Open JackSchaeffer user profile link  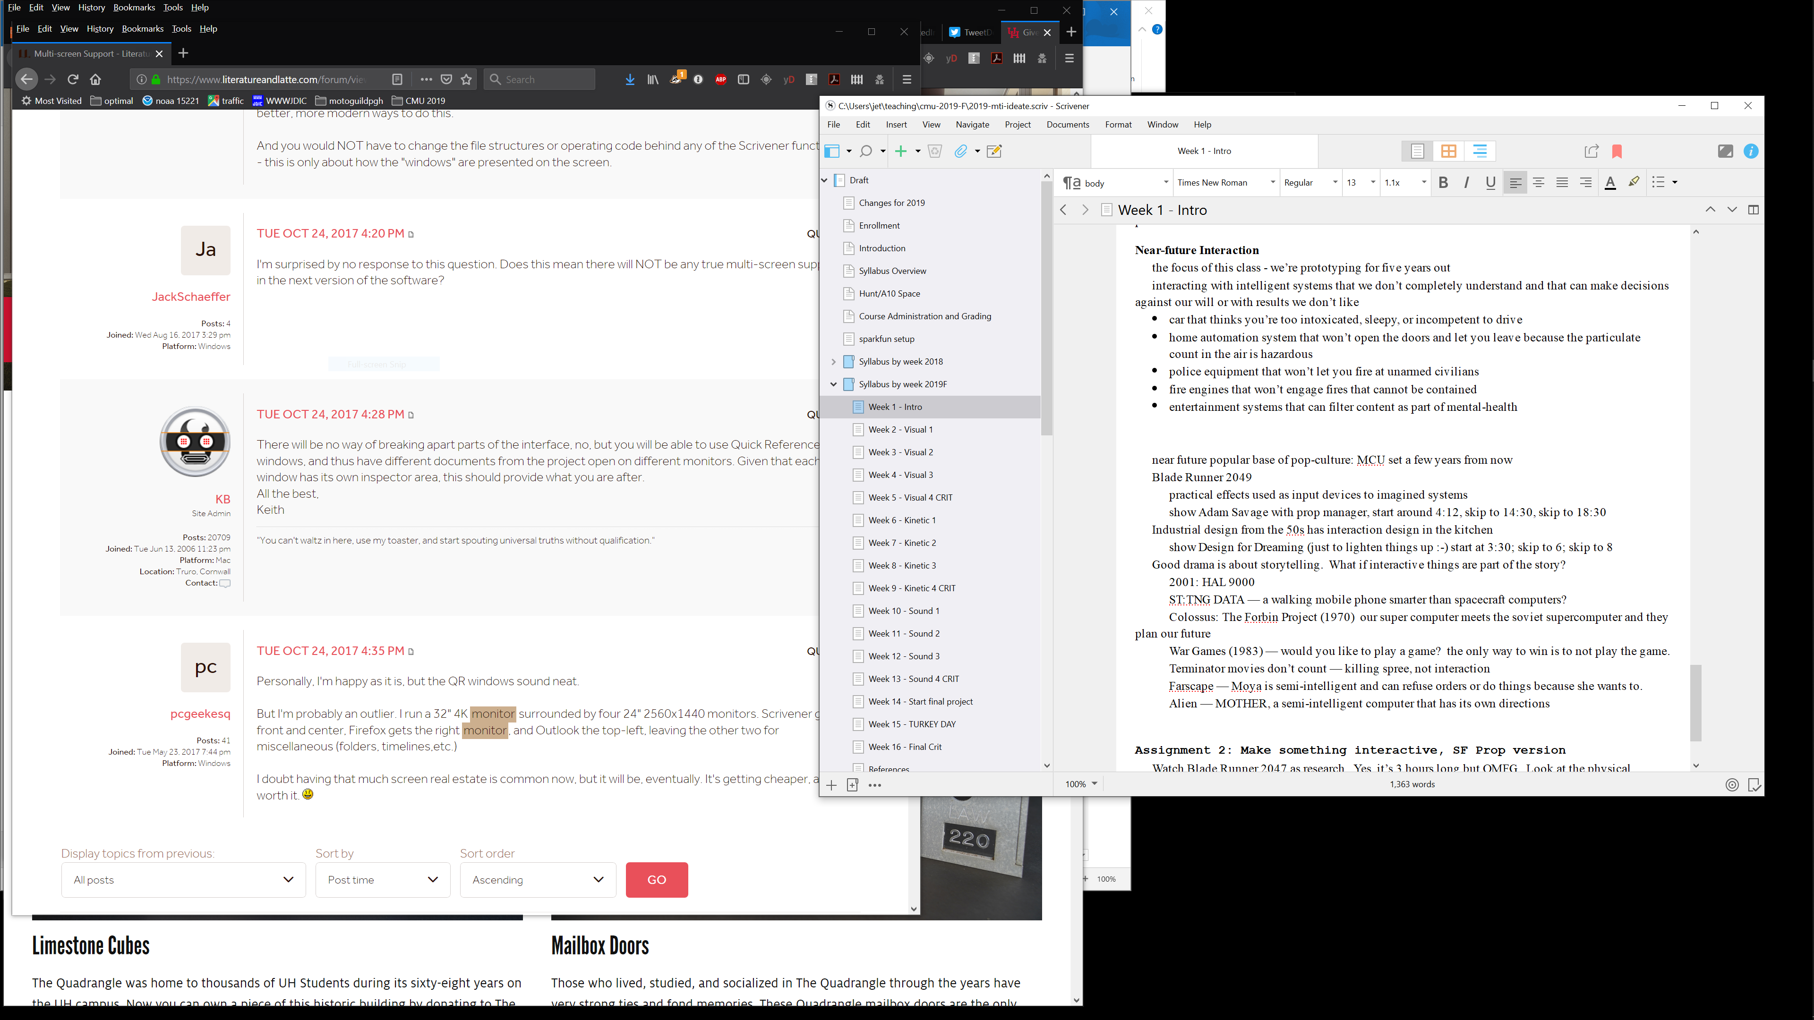191,297
